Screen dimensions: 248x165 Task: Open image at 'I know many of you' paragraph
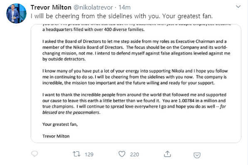coord(135,77)
